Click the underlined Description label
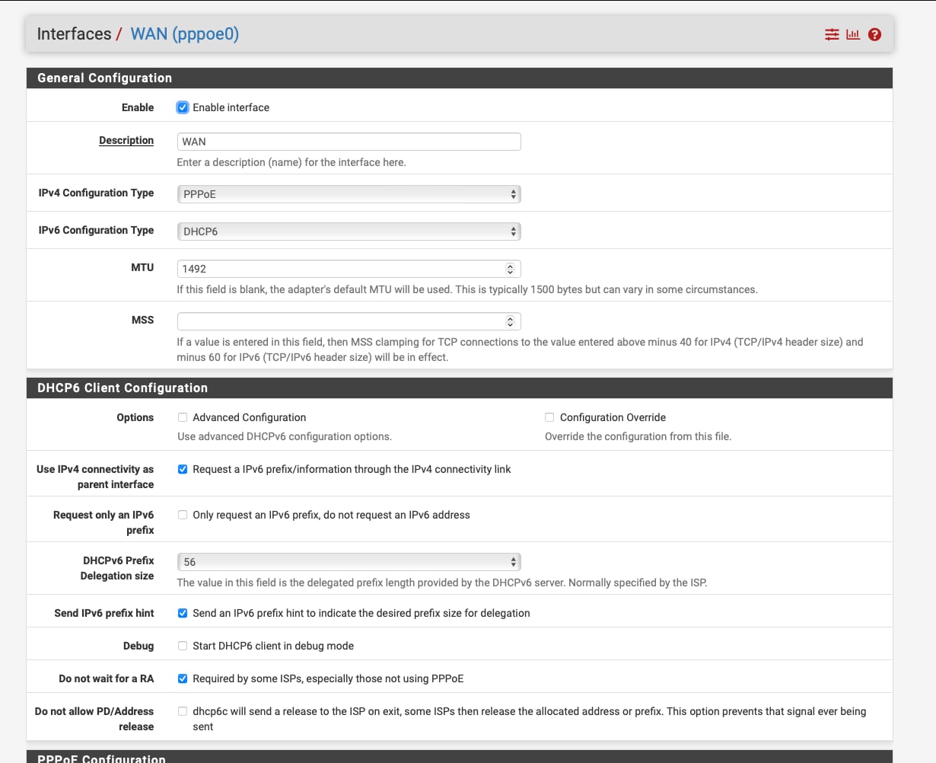 pyautogui.click(x=126, y=140)
